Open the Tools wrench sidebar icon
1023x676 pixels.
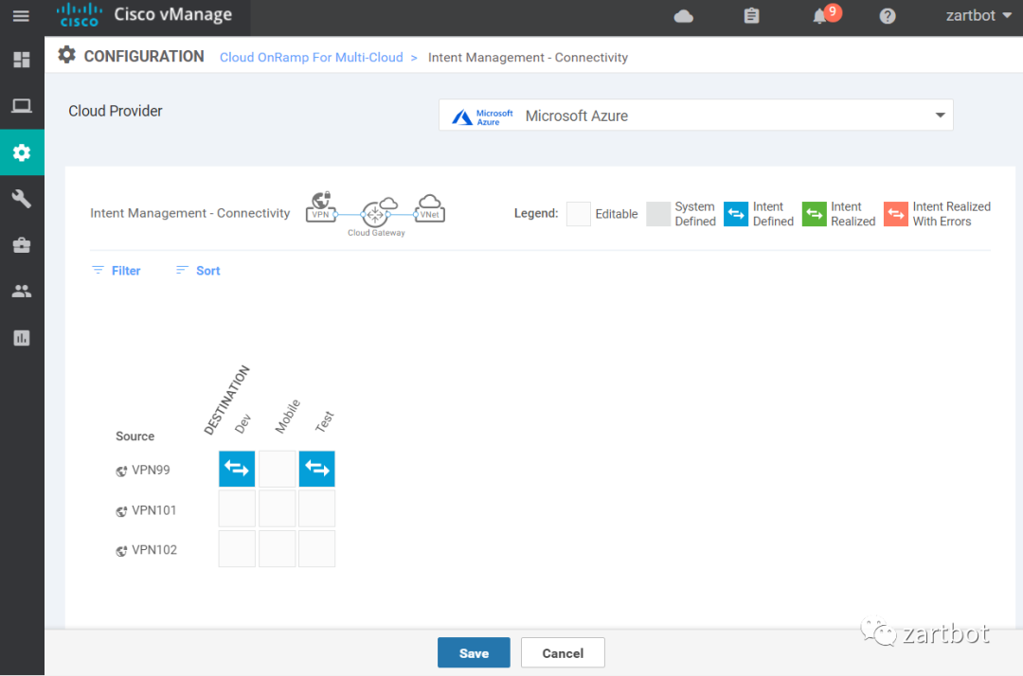(x=22, y=199)
